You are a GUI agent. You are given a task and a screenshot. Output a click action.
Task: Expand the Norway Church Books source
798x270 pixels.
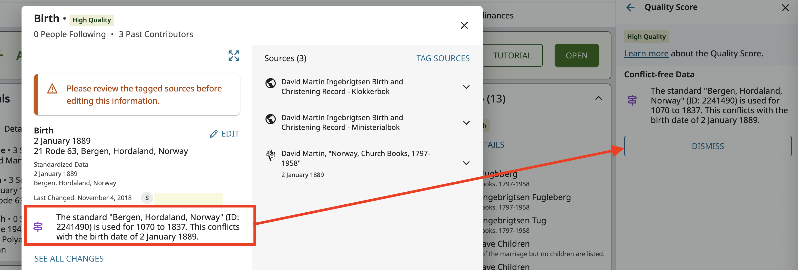tap(466, 163)
